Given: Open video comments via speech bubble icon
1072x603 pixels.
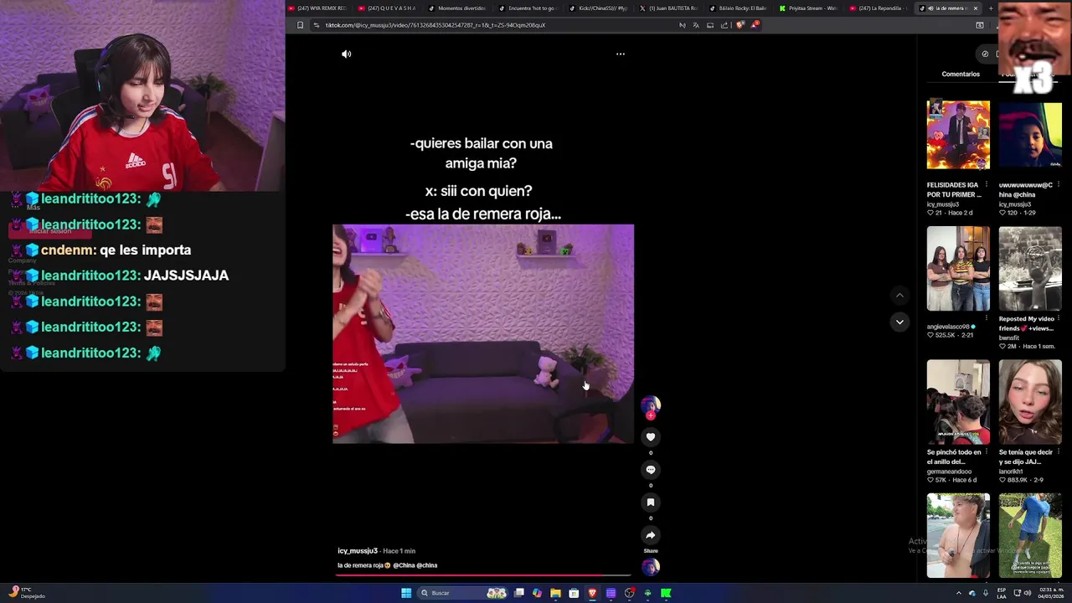Looking at the screenshot, I should click(651, 470).
